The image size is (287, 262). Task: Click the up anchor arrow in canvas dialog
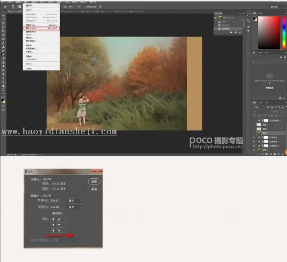(53, 219)
